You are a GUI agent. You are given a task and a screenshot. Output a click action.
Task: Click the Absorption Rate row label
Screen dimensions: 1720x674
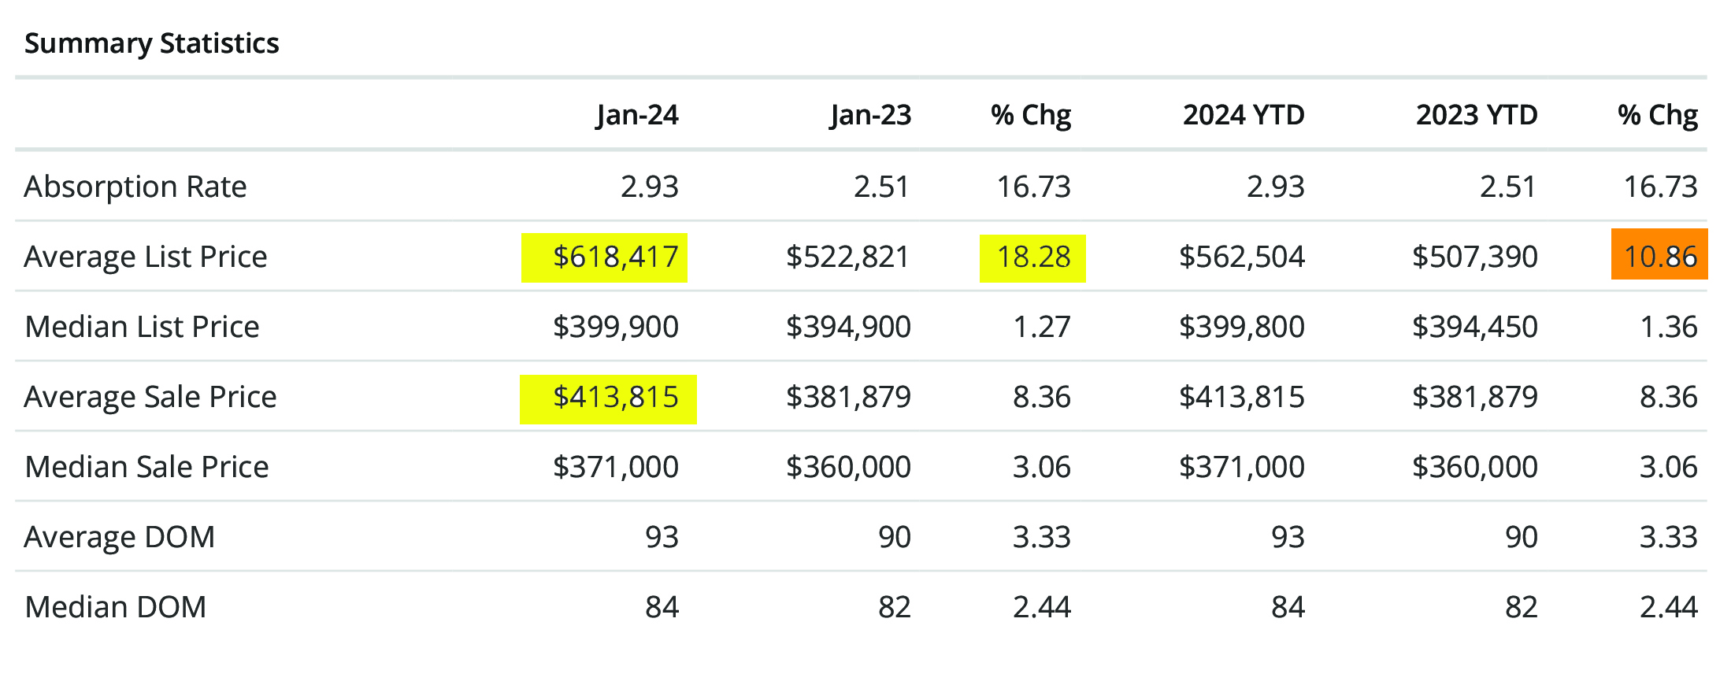[x=135, y=187]
